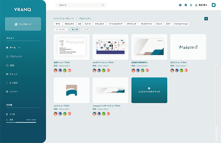Filter by the ソーシャルメディア tag
The image size is (221, 143).
point(115,24)
